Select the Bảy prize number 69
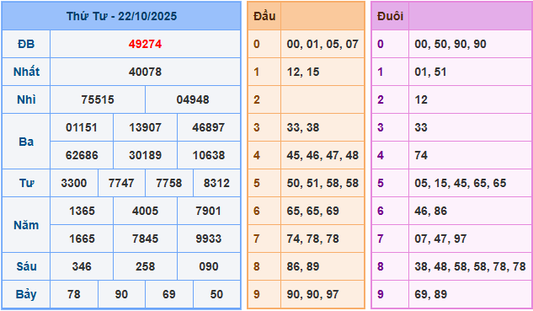Screen dimensions: 533x311 (x=169, y=294)
